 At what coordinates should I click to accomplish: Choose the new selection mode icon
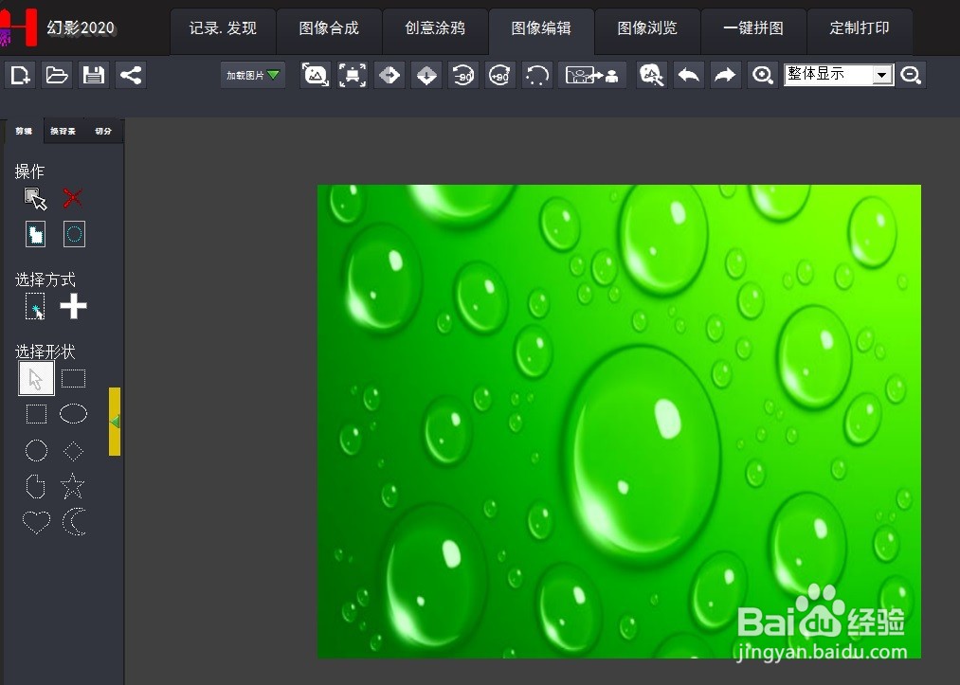[35, 306]
